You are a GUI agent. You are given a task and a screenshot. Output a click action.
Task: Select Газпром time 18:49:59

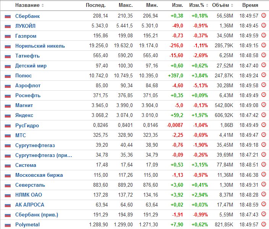[x=249, y=36]
